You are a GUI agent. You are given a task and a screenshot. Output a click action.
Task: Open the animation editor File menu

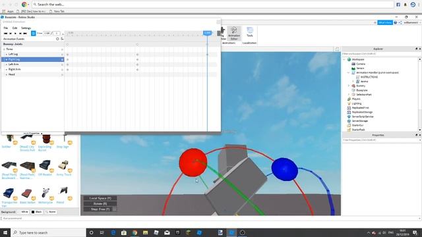6,28
